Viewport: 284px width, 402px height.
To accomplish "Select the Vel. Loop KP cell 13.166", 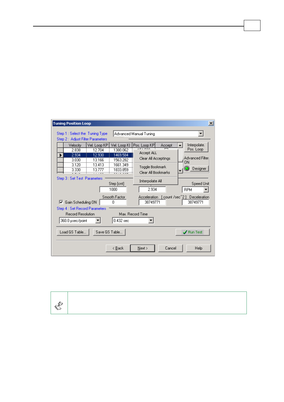I will click(x=98, y=160).
